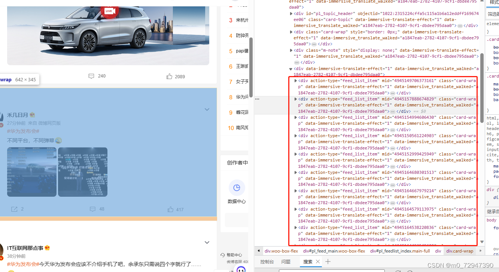Click the 创作者中 panel heading
Viewport: 499px width, 272px height.
tap(237, 163)
